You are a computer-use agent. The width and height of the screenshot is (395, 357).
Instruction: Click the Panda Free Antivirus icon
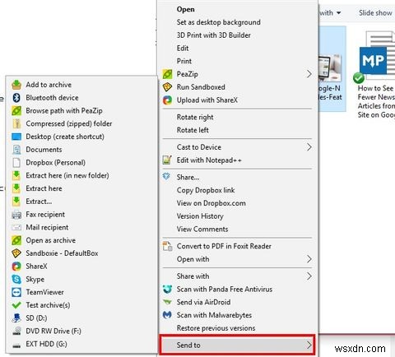167,290
